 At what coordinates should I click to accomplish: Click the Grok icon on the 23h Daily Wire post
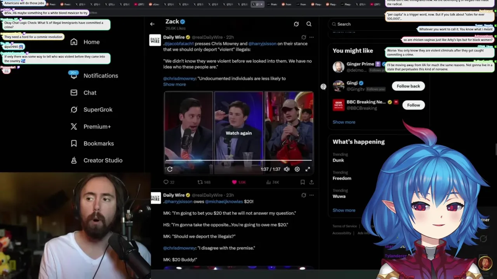coord(304,195)
